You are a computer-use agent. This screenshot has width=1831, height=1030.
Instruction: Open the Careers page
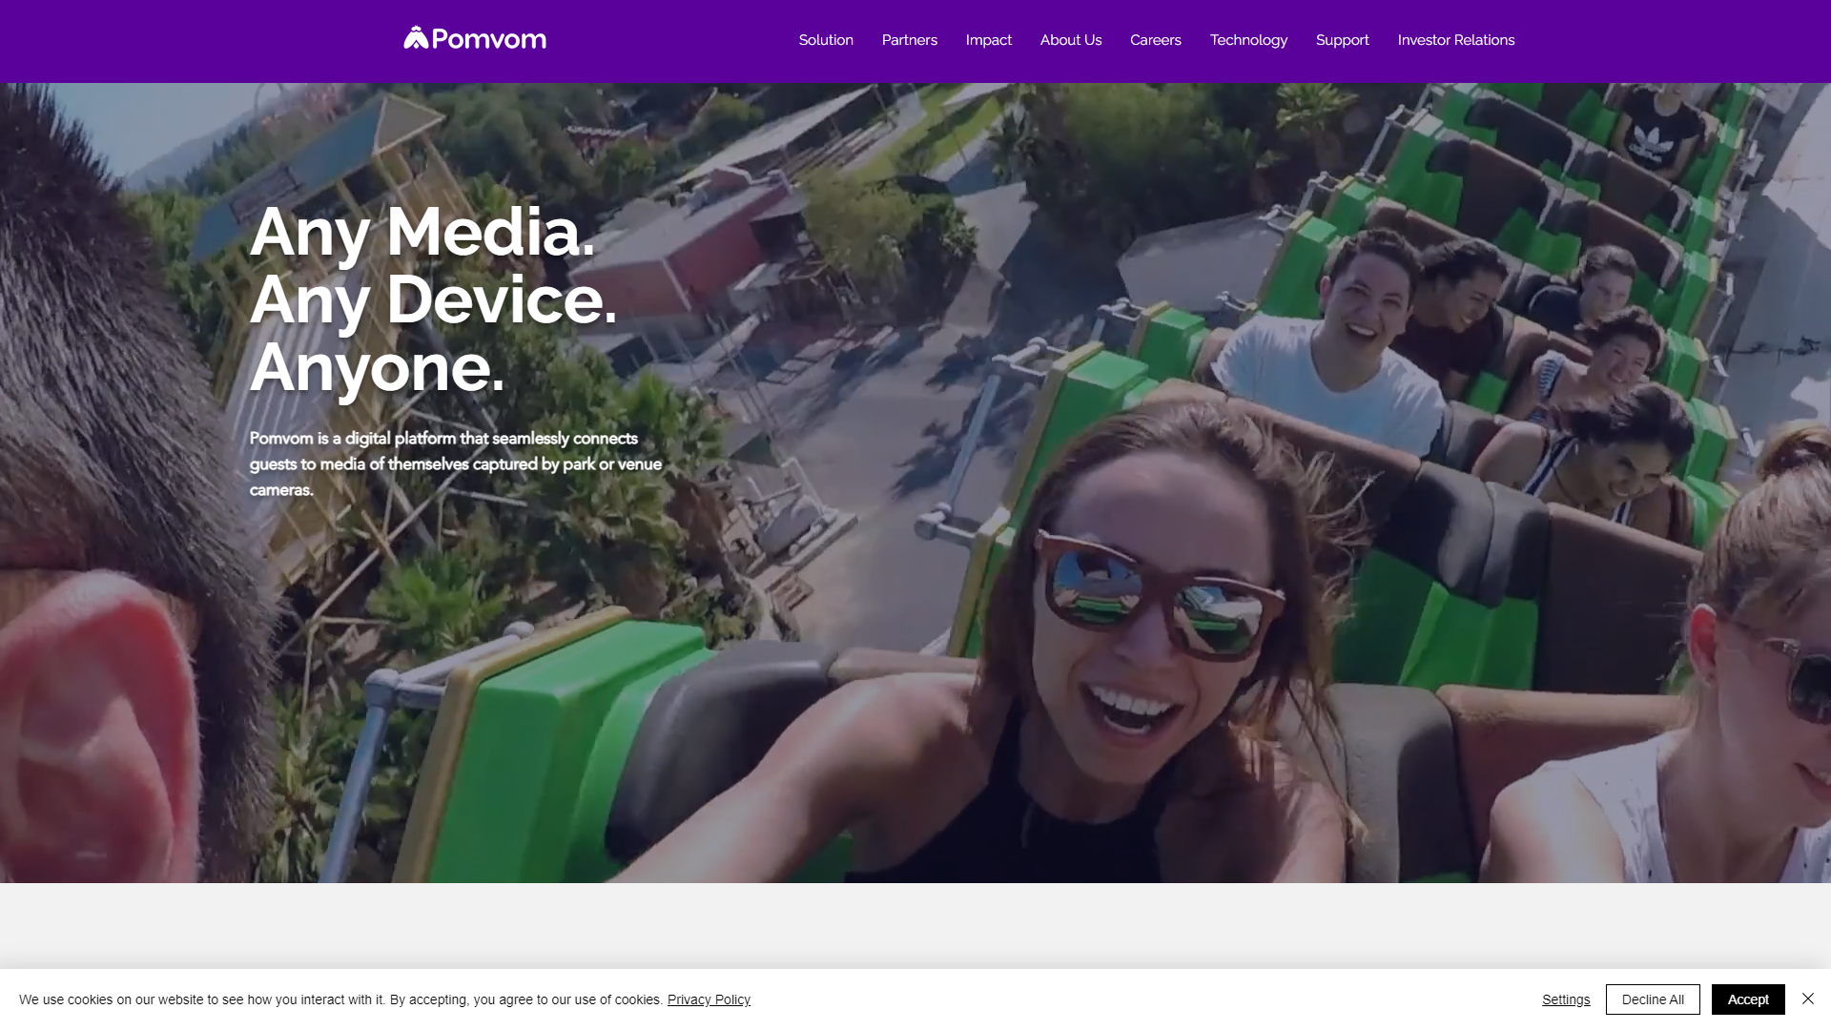(x=1155, y=40)
